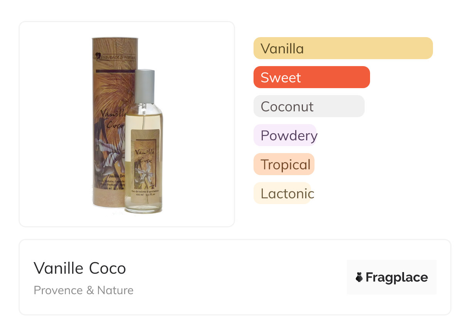The image size is (470, 334).
Task: Click the word Vanilla in top bar
Action: click(x=282, y=49)
